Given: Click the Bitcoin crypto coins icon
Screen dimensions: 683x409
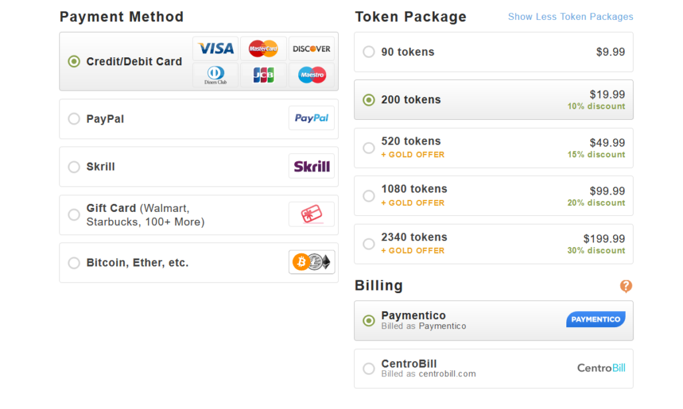Looking at the screenshot, I should pyautogui.click(x=311, y=262).
